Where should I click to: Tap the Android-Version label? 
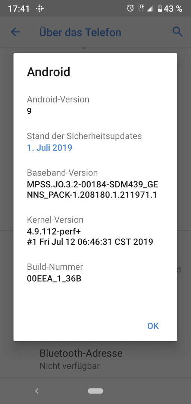click(x=58, y=99)
